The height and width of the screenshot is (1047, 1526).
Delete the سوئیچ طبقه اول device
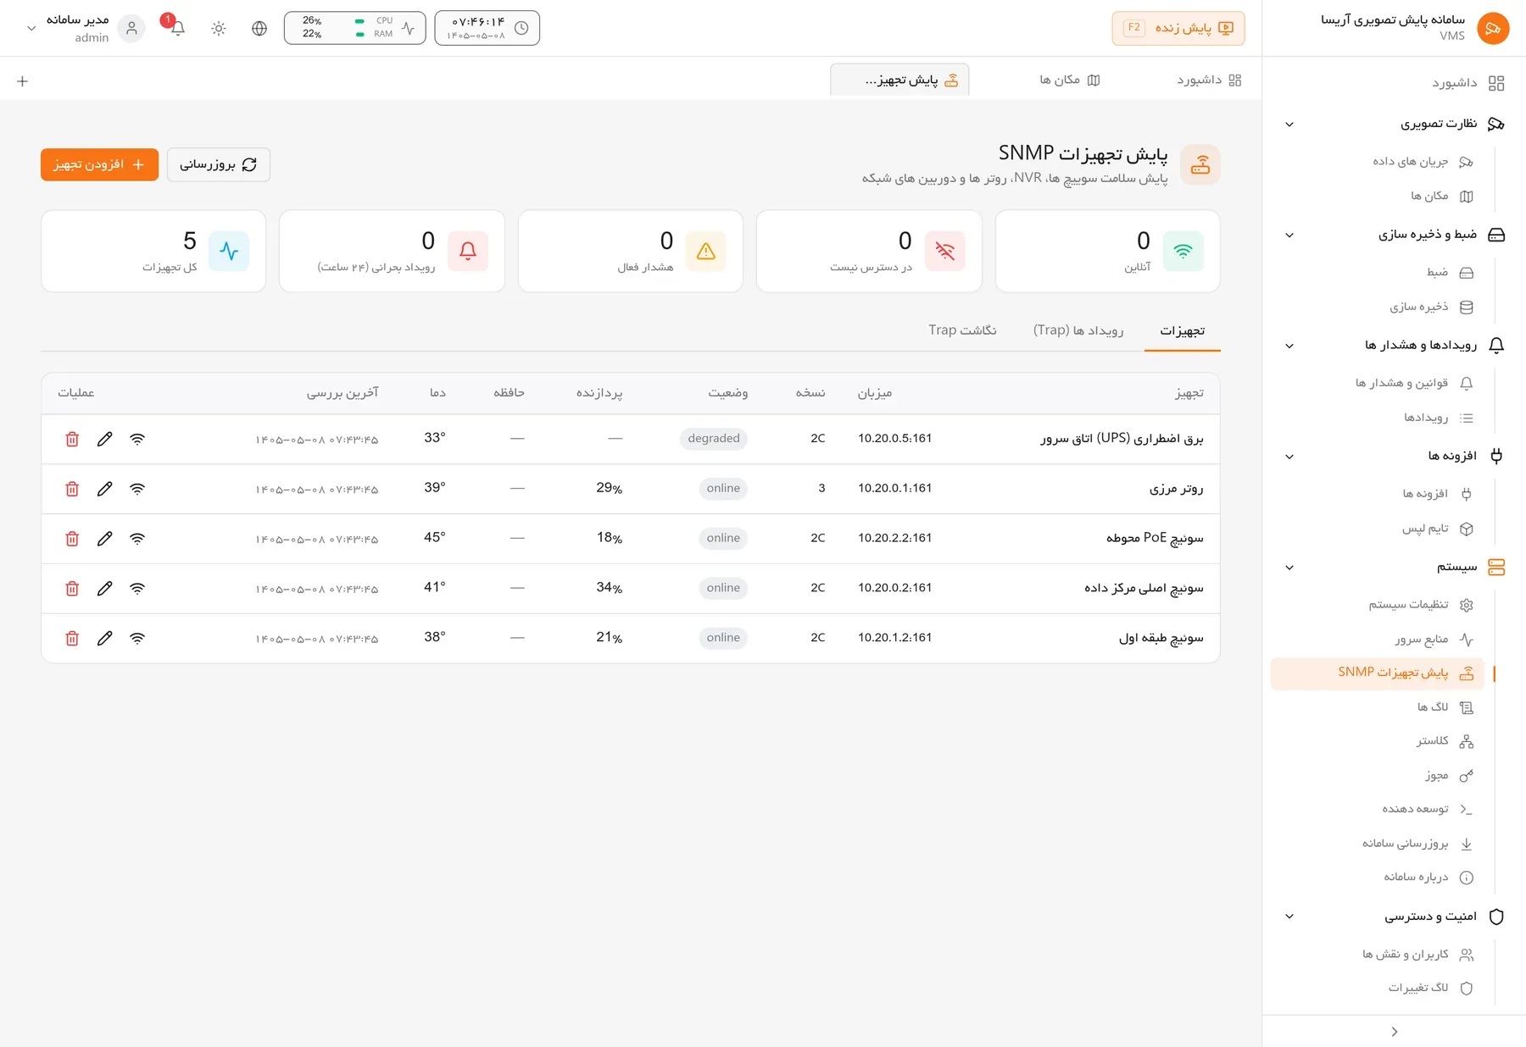(72, 638)
